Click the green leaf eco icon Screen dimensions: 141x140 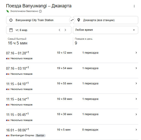pyautogui.click(x=8, y=11)
